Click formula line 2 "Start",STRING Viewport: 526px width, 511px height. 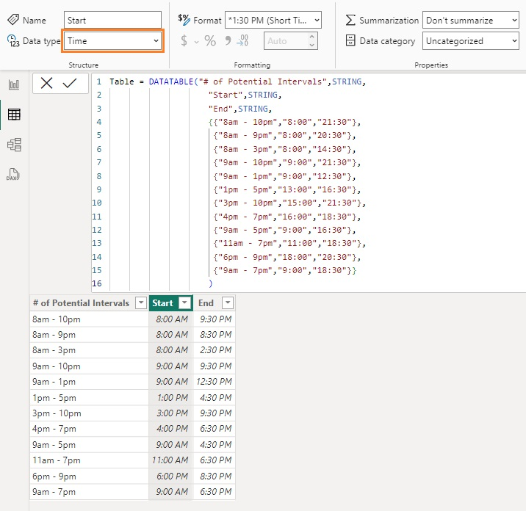(245, 95)
